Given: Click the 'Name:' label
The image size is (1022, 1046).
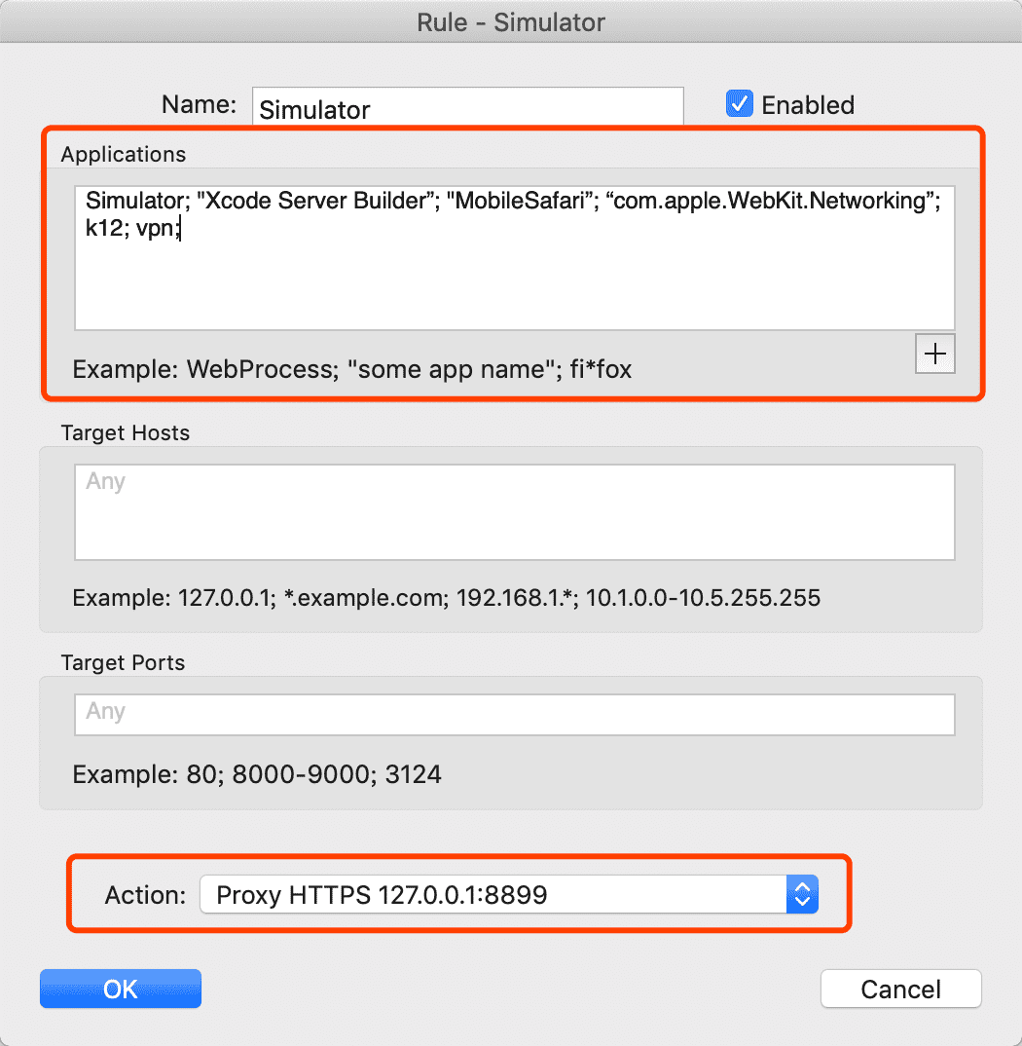Looking at the screenshot, I should 199,104.
